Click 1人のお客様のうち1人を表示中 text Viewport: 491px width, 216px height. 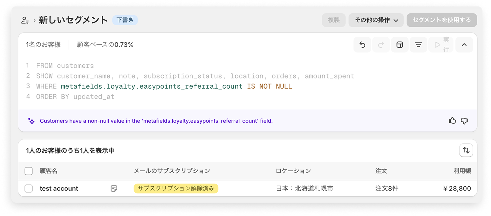pos(70,151)
